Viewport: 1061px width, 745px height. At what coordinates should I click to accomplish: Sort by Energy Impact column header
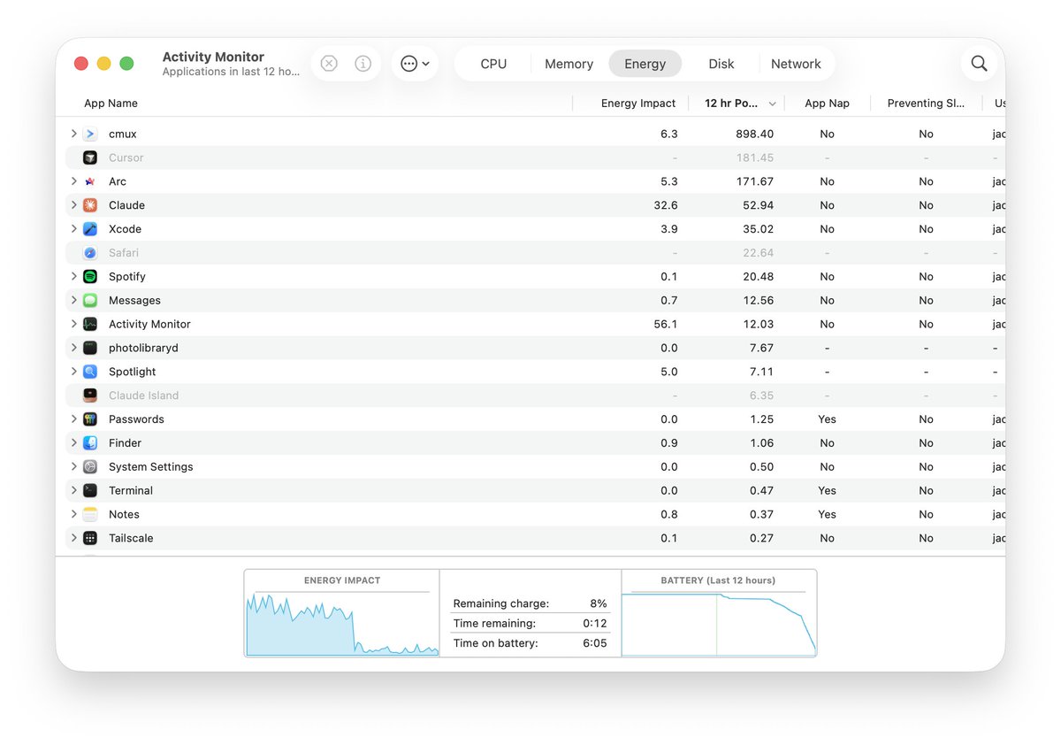638,104
